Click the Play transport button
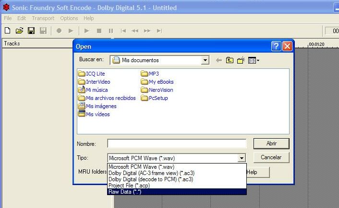The width and height of the screenshot is (339, 208). [x=87, y=31]
